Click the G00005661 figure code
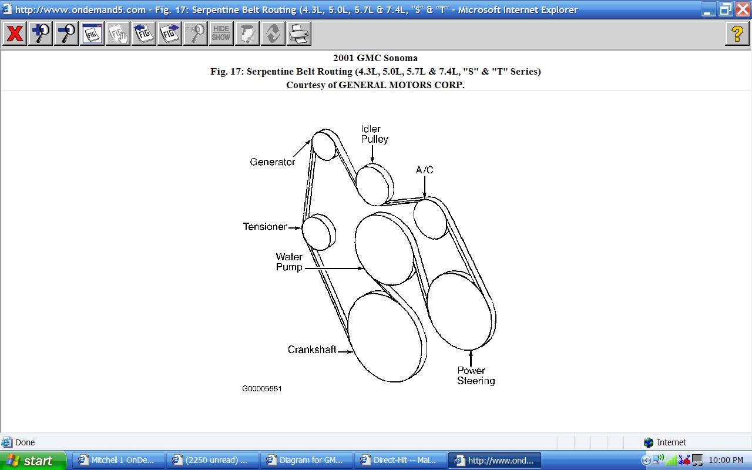752x470 pixels. point(262,388)
